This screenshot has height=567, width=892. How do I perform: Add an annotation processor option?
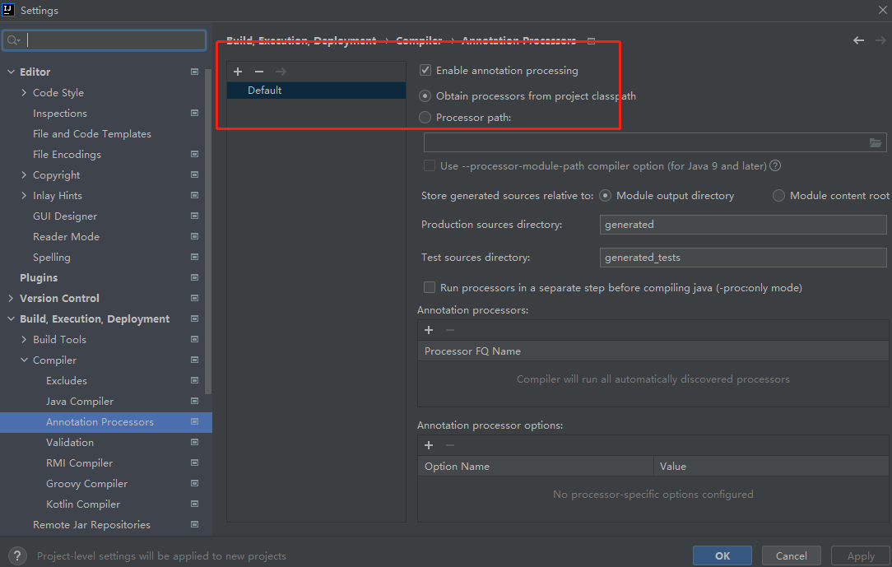click(429, 445)
